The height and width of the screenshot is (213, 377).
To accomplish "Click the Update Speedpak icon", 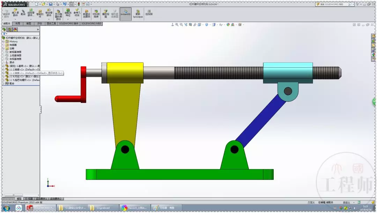I will click(138, 14).
